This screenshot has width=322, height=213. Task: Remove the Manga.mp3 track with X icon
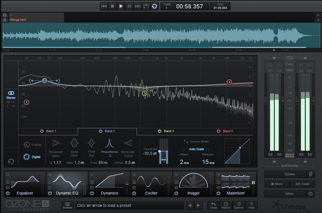(x=5, y=20)
